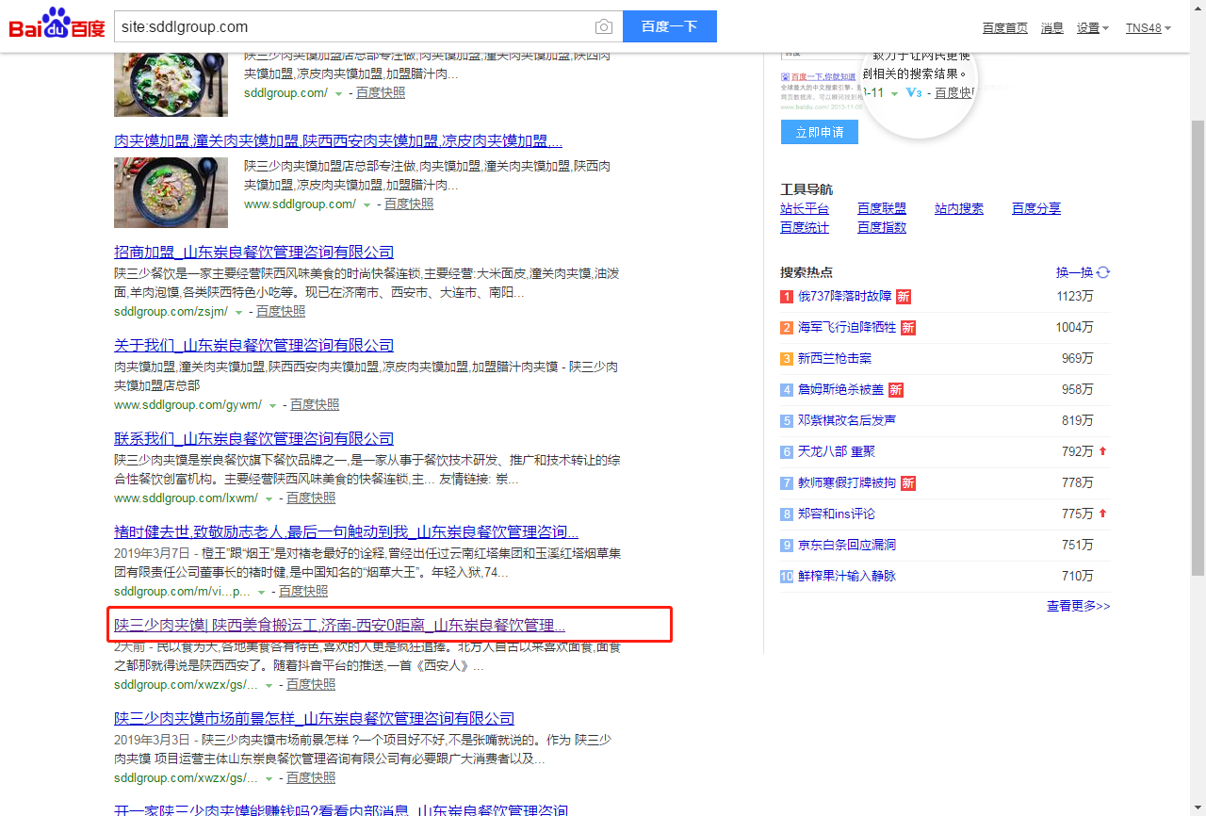
Task: Open hot search 詹姆斯绝杀被盖
Action: [840, 389]
